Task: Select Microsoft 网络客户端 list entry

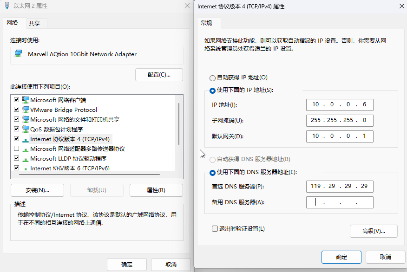Action: 58,100
